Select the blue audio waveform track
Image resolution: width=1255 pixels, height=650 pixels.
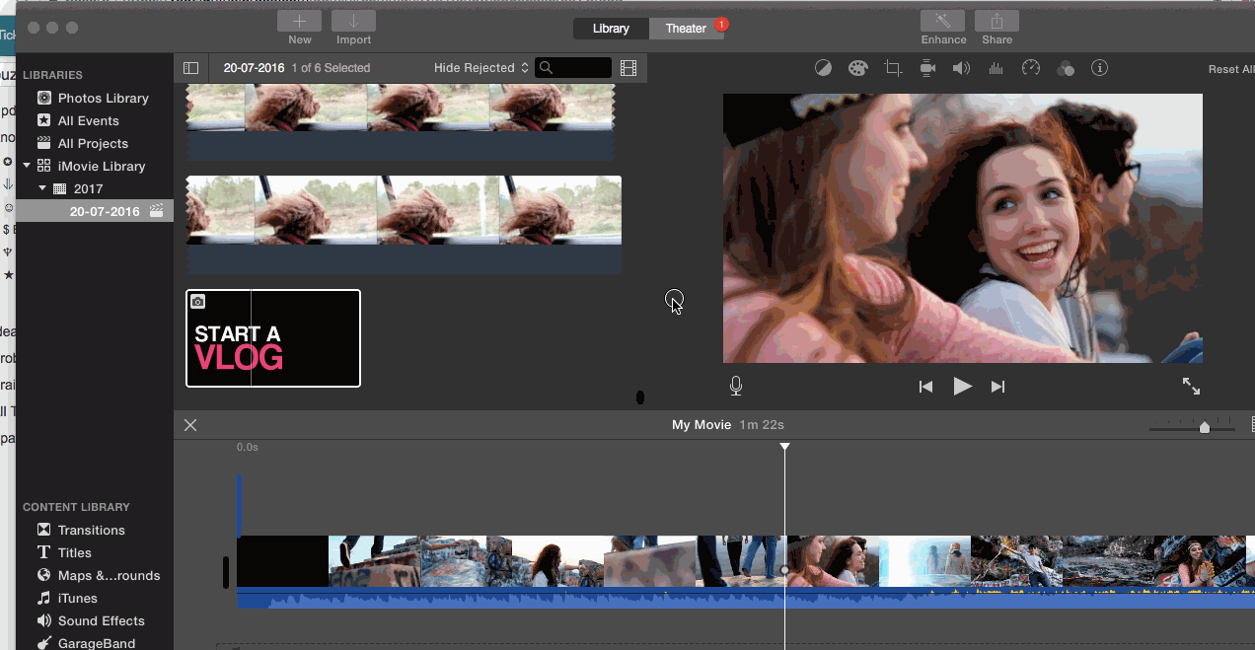click(746, 598)
